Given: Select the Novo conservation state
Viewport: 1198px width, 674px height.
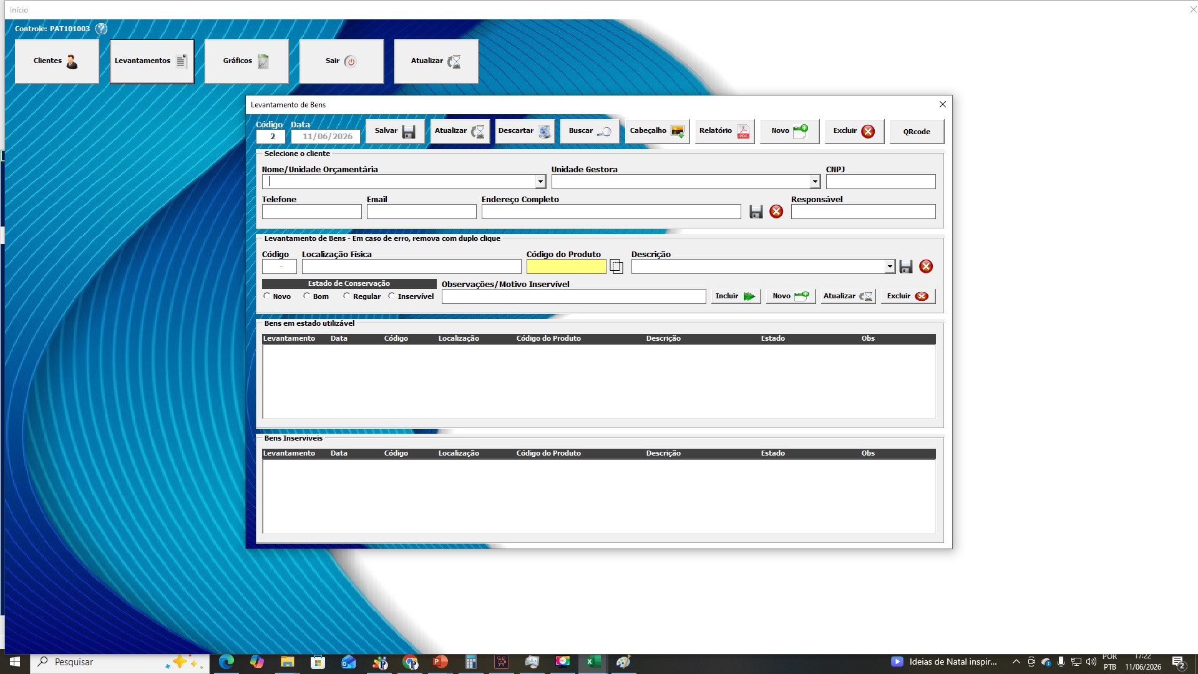Looking at the screenshot, I should [267, 296].
